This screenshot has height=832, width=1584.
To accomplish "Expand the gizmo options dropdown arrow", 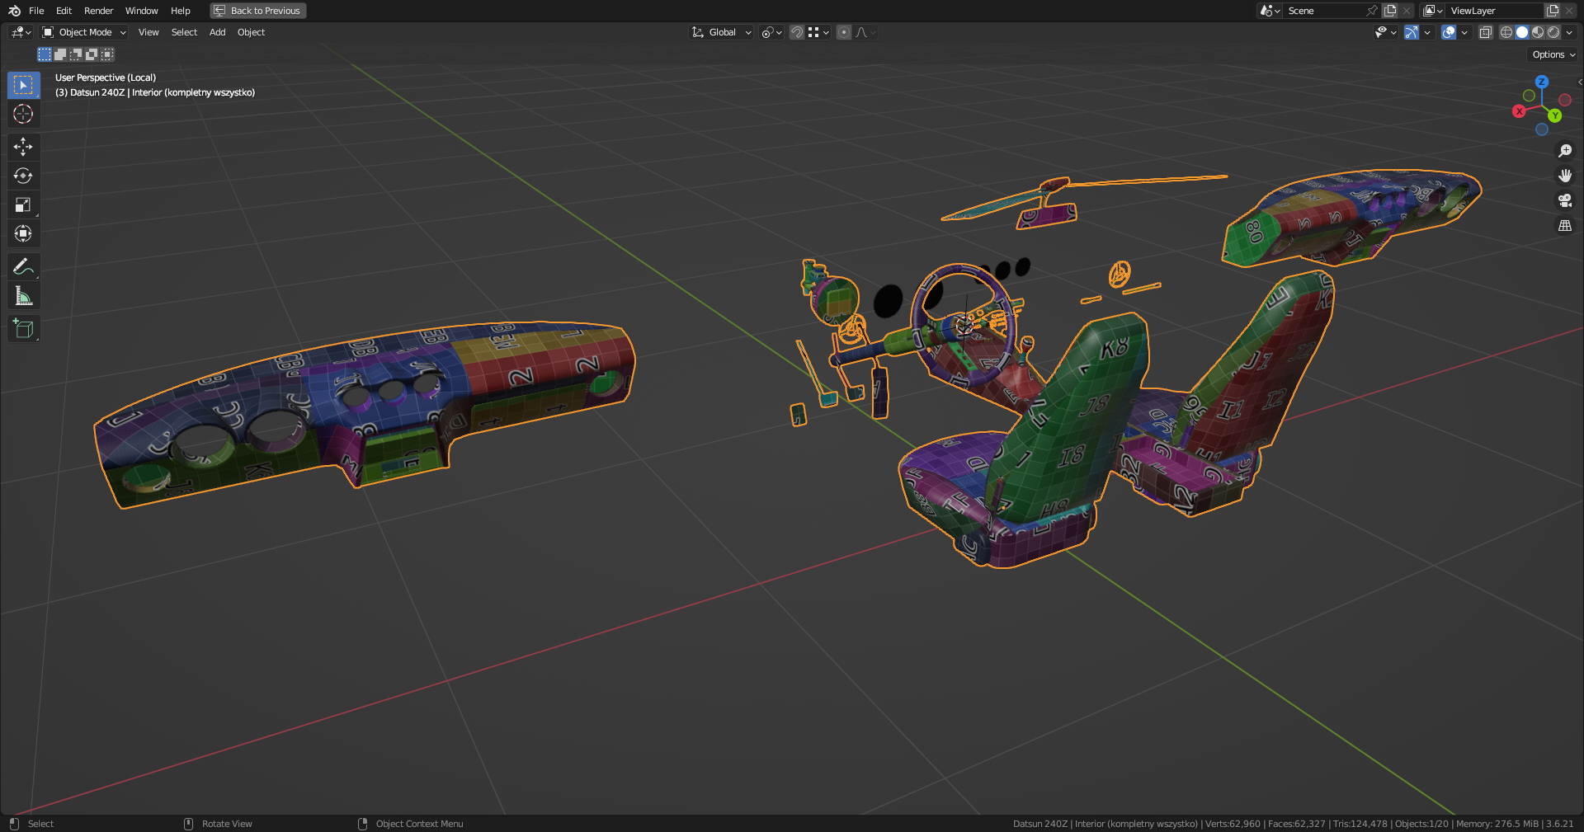I will (x=1427, y=32).
